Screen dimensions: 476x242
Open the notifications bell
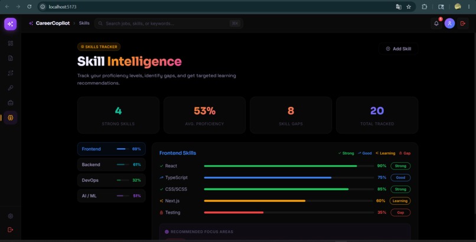(436, 24)
